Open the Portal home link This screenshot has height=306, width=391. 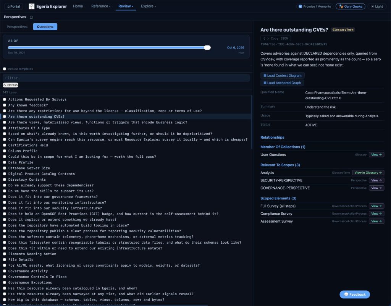click(14, 6)
